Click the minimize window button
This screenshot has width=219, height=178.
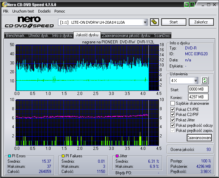[x=203, y=5]
